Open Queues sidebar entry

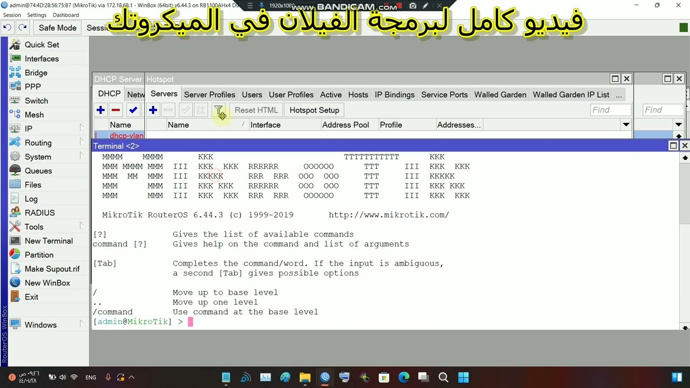point(38,171)
